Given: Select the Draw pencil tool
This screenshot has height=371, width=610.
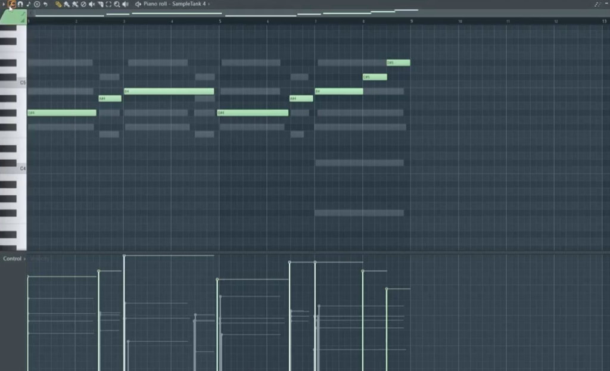Looking at the screenshot, I should pos(58,4).
